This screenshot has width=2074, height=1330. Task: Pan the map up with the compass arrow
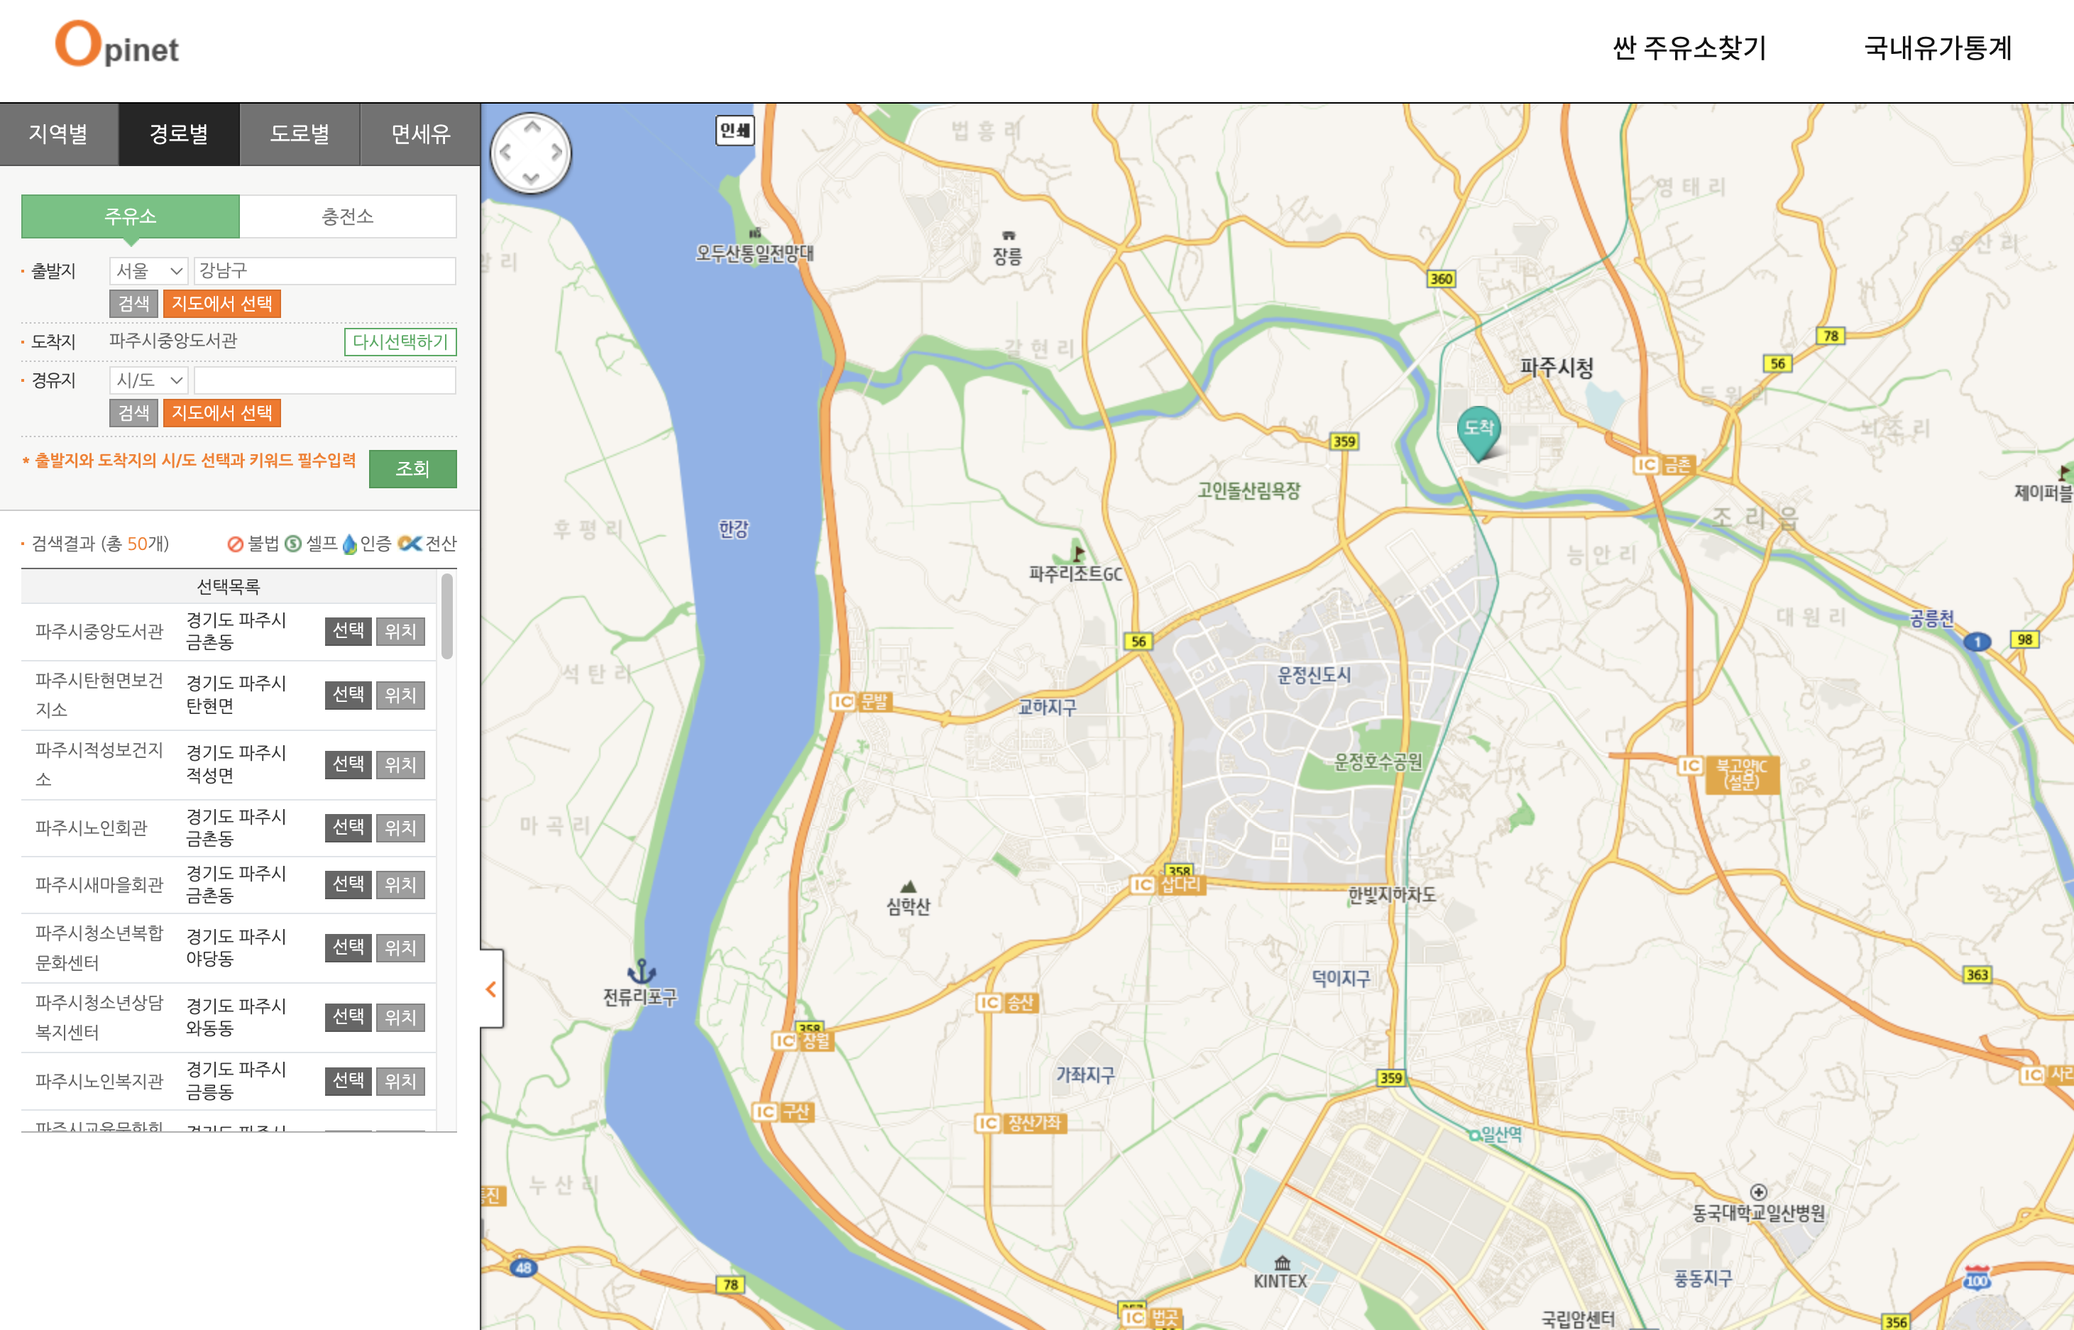click(532, 128)
